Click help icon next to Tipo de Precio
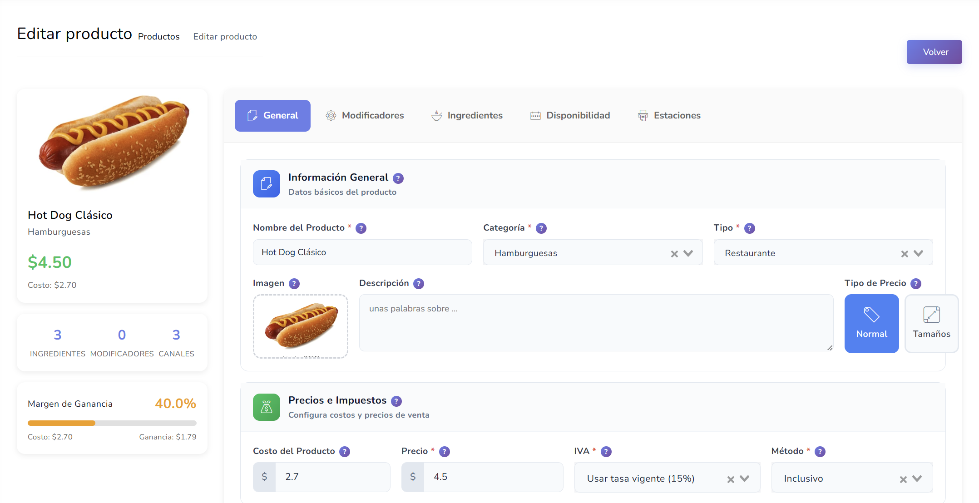 (x=916, y=283)
